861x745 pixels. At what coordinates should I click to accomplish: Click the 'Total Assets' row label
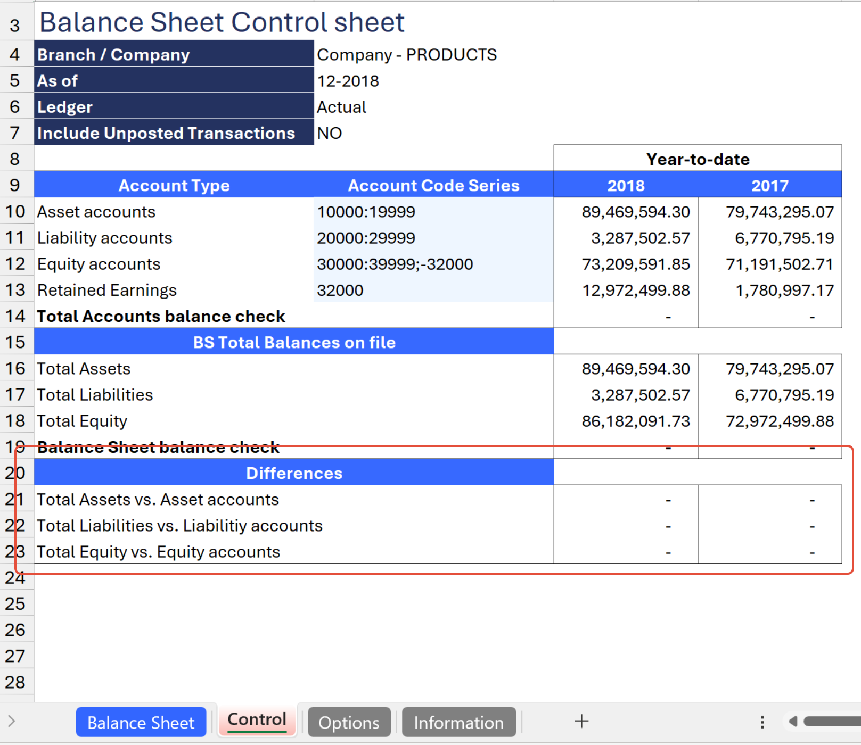click(294, 368)
